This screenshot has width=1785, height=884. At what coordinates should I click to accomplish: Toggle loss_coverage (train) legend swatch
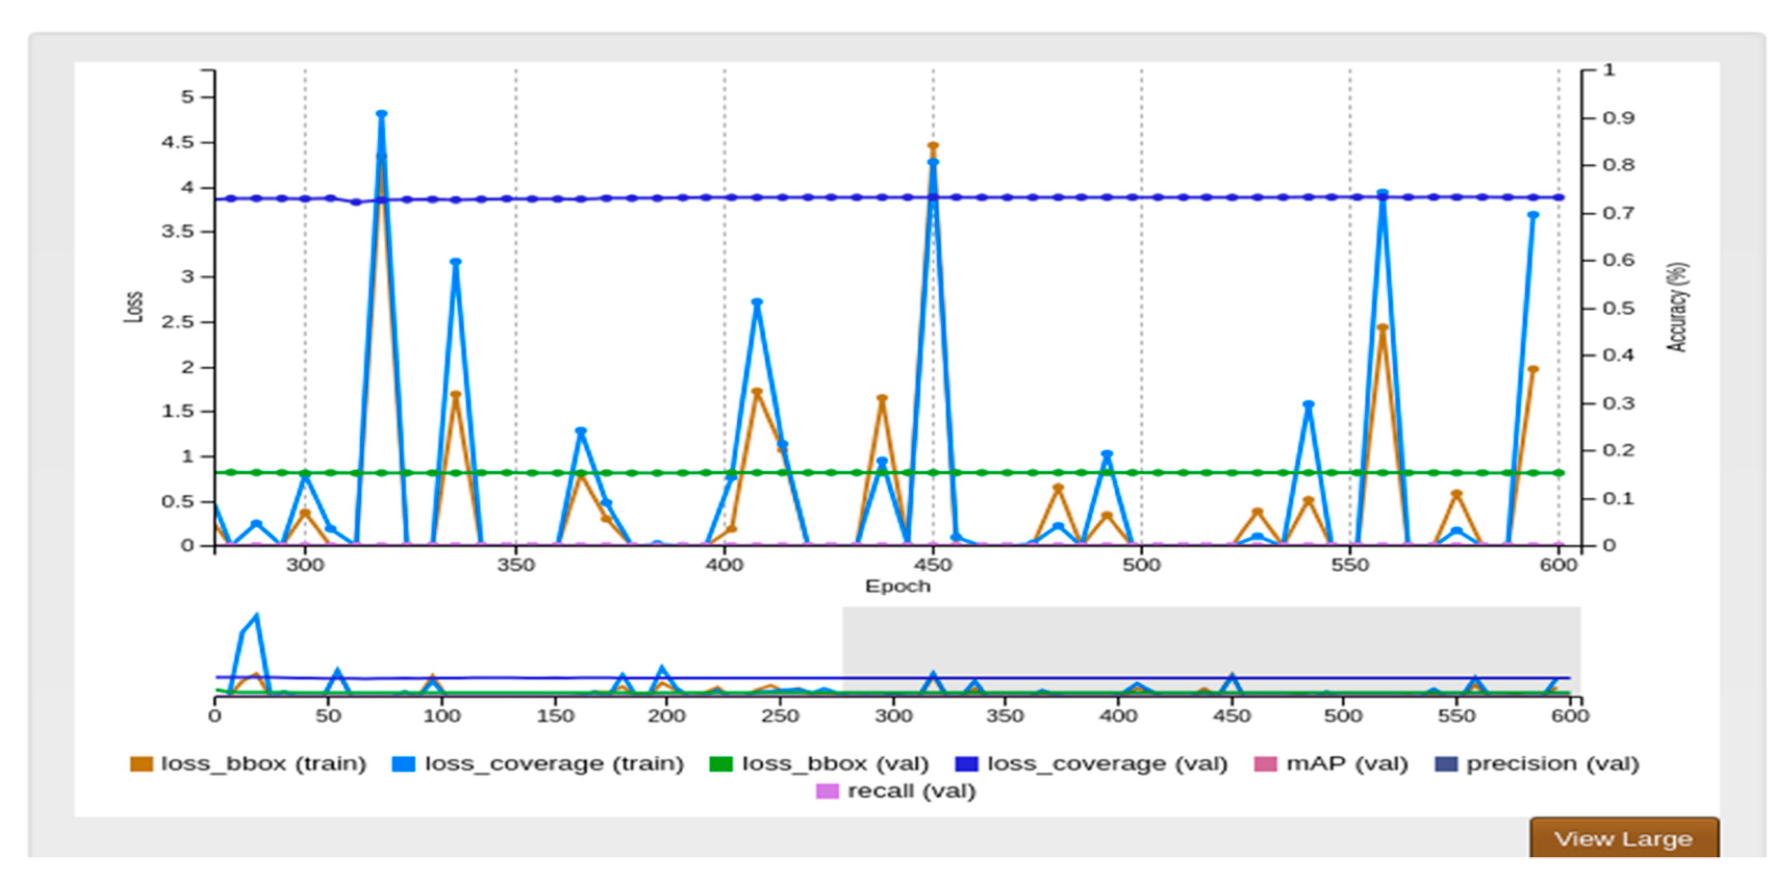(x=403, y=763)
